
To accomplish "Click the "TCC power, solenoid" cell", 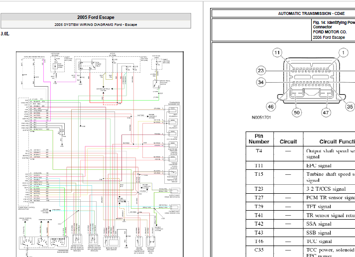I will [329, 252].
